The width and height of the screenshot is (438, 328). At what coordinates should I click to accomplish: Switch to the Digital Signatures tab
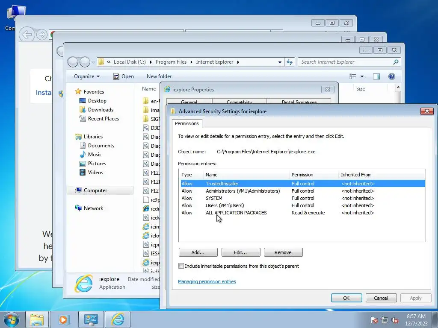299,101
